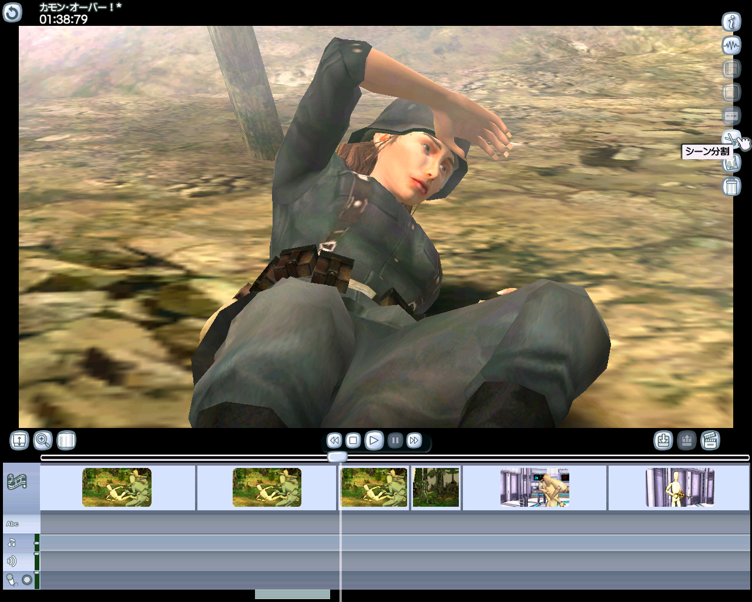Viewport: 752px width, 602px height.
Task: Select the dark forest standing-figure clip
Action: point(436,487)
